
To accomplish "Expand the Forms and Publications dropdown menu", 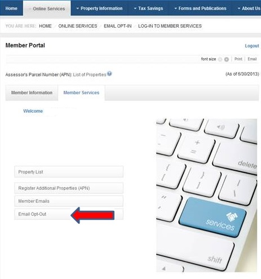I will 200,8.
